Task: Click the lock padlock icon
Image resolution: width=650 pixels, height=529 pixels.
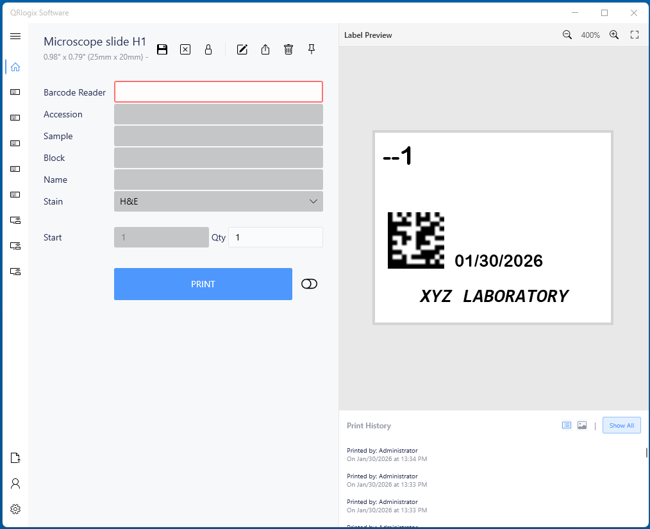Action: click(208, 49)
